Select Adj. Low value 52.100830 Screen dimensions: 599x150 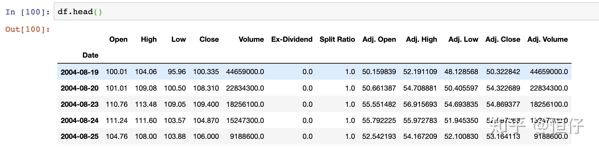click(461, 136)
